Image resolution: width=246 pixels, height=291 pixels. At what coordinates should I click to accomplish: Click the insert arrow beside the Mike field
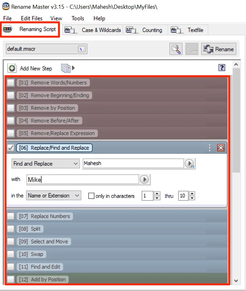[144, 180]
